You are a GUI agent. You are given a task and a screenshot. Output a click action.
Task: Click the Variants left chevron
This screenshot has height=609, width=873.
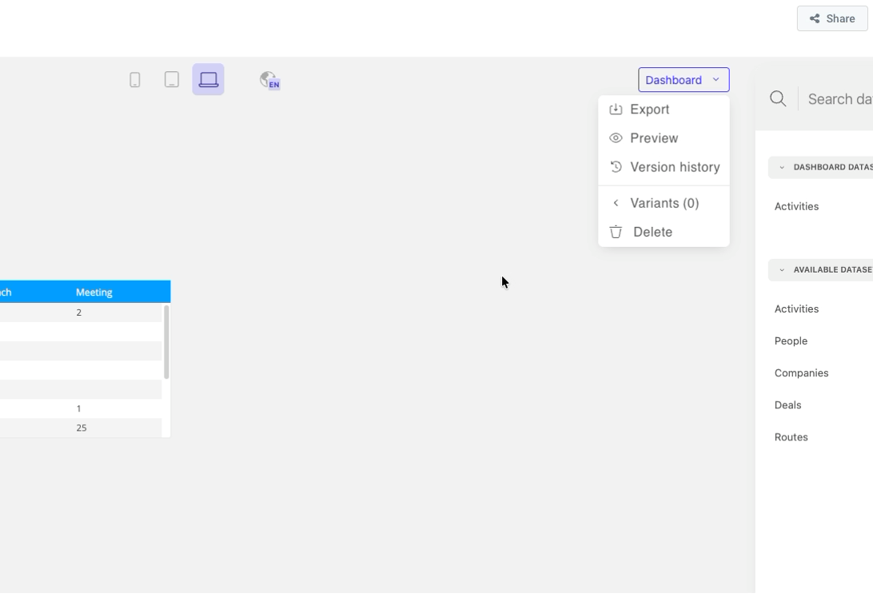point(616,203)
